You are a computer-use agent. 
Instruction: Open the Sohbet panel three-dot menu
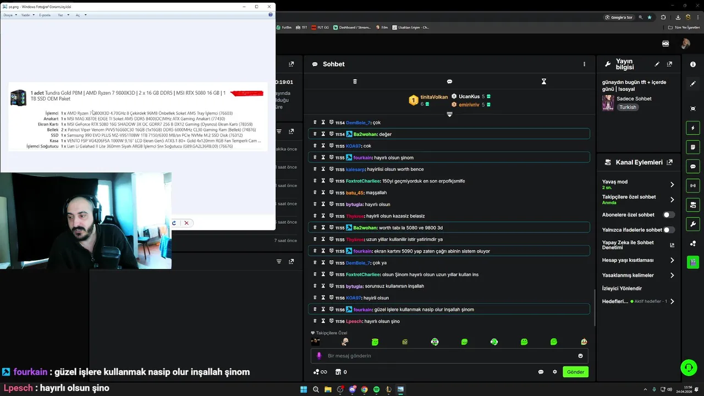pyautogui.click(x=584, y=64)
